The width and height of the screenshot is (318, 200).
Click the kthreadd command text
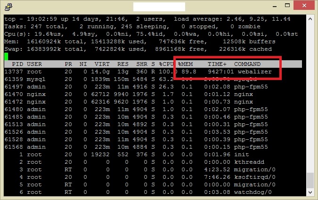click(249, 162)
